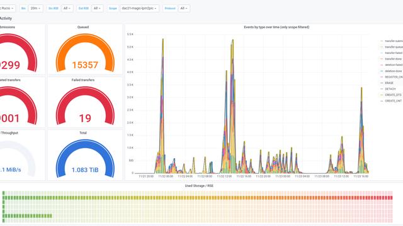Toggle the ERASE legend series
Screen dimensions: 403x226
click(389, 83)
